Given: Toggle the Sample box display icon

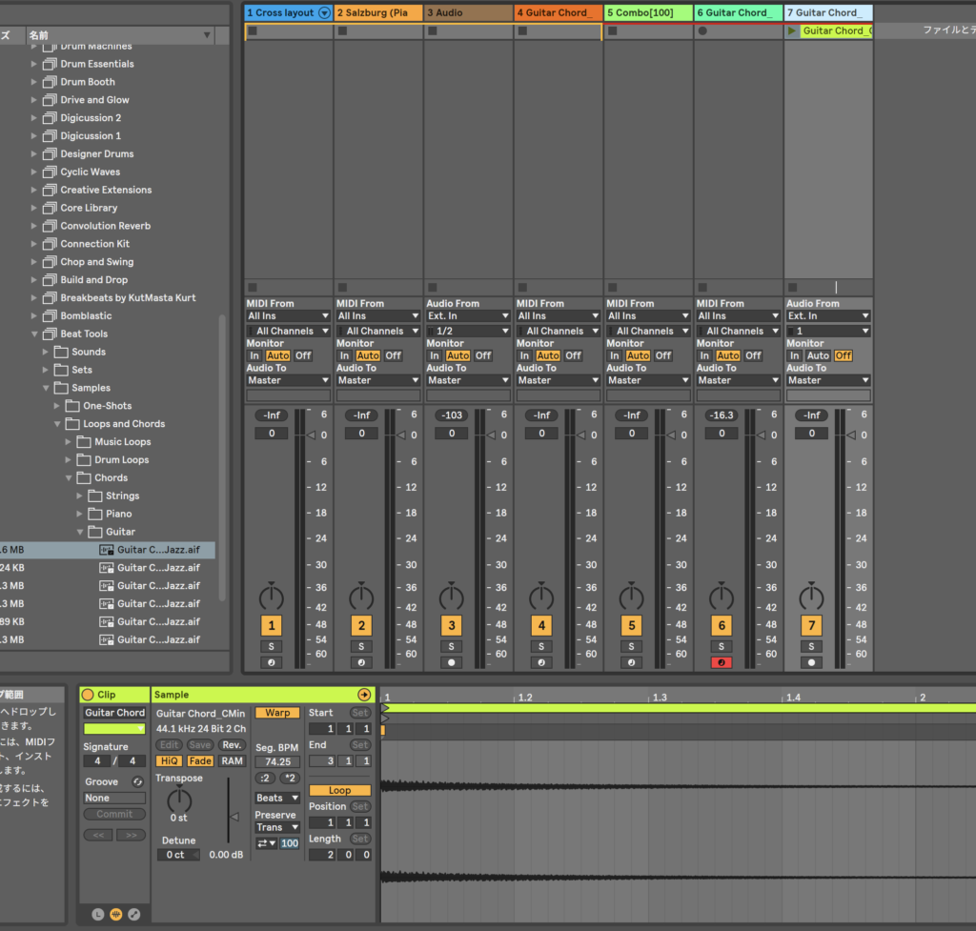Looking at the screenshot, I should pyautogui.click(x=115, y=914).
